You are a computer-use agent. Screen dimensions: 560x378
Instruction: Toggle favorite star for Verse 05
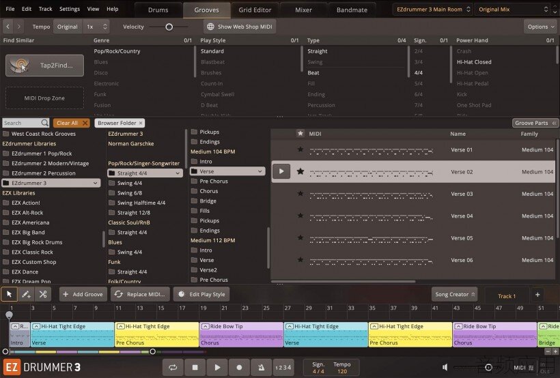(300, 237)
